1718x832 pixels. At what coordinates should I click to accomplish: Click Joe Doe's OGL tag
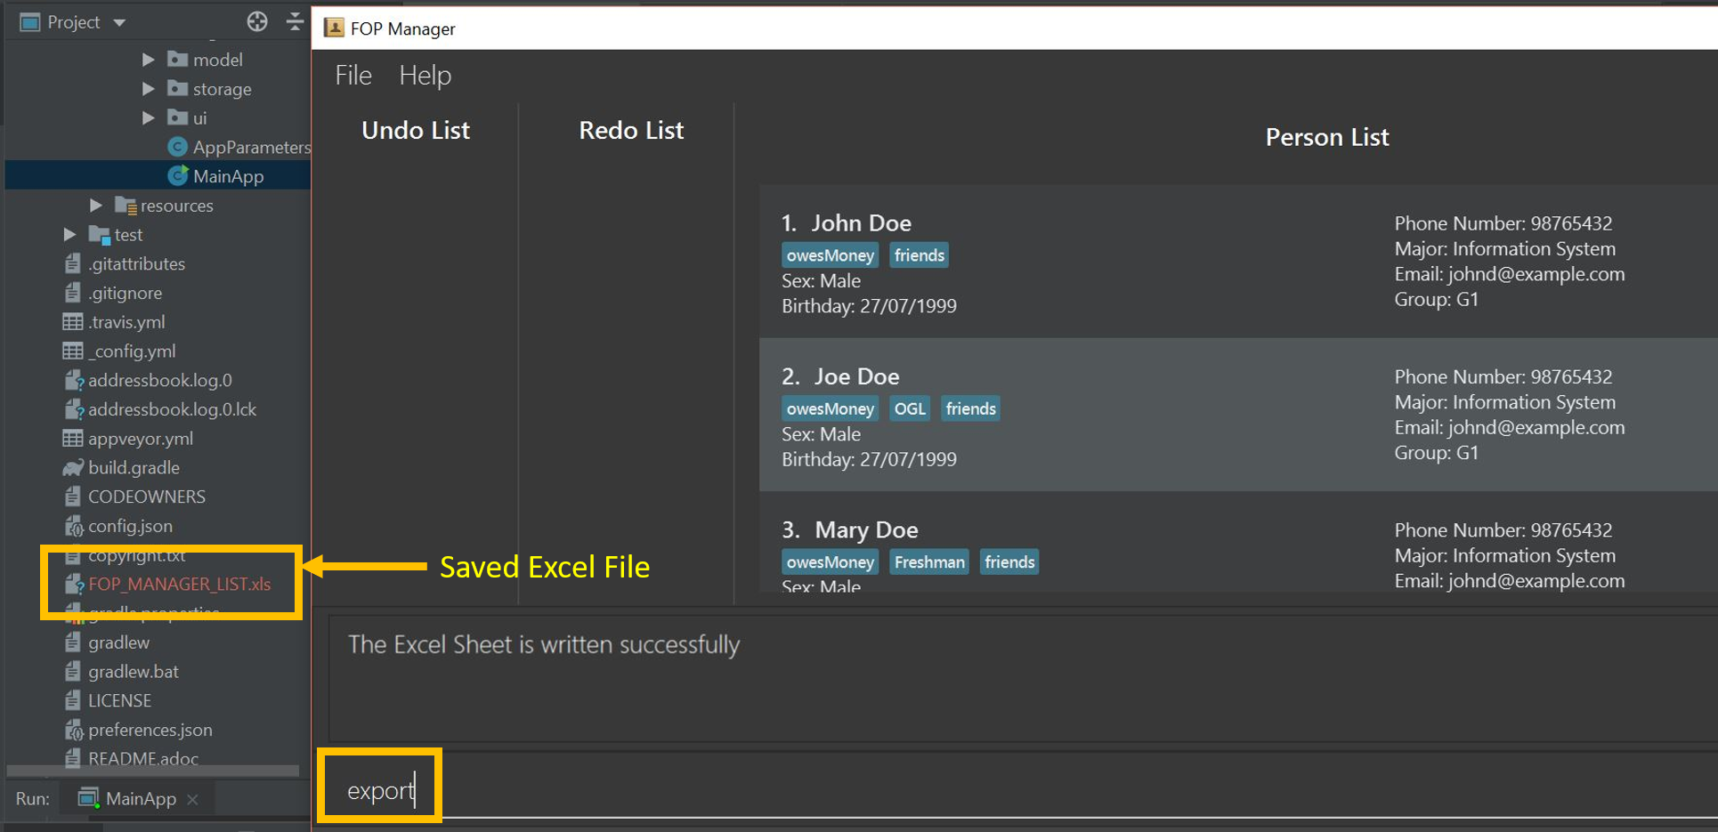tap(910, 408)
